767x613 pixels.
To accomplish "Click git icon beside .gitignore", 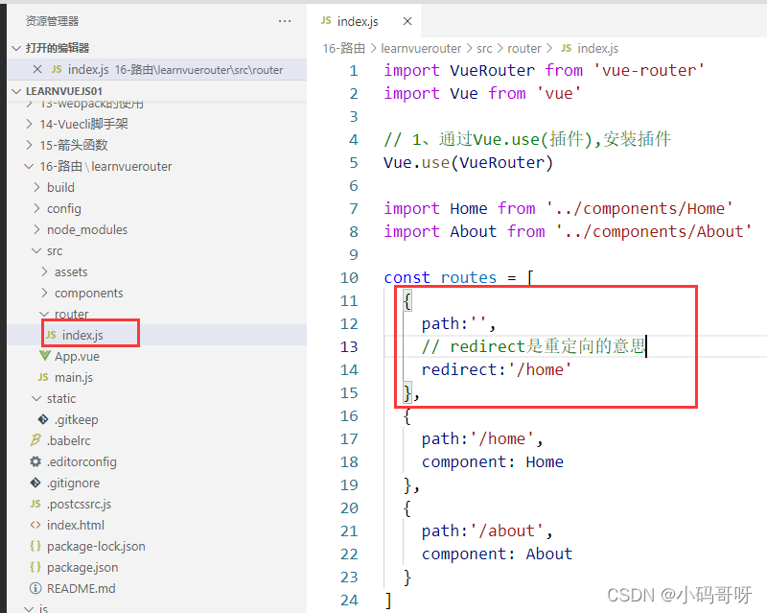I will [x=35, y=483].
